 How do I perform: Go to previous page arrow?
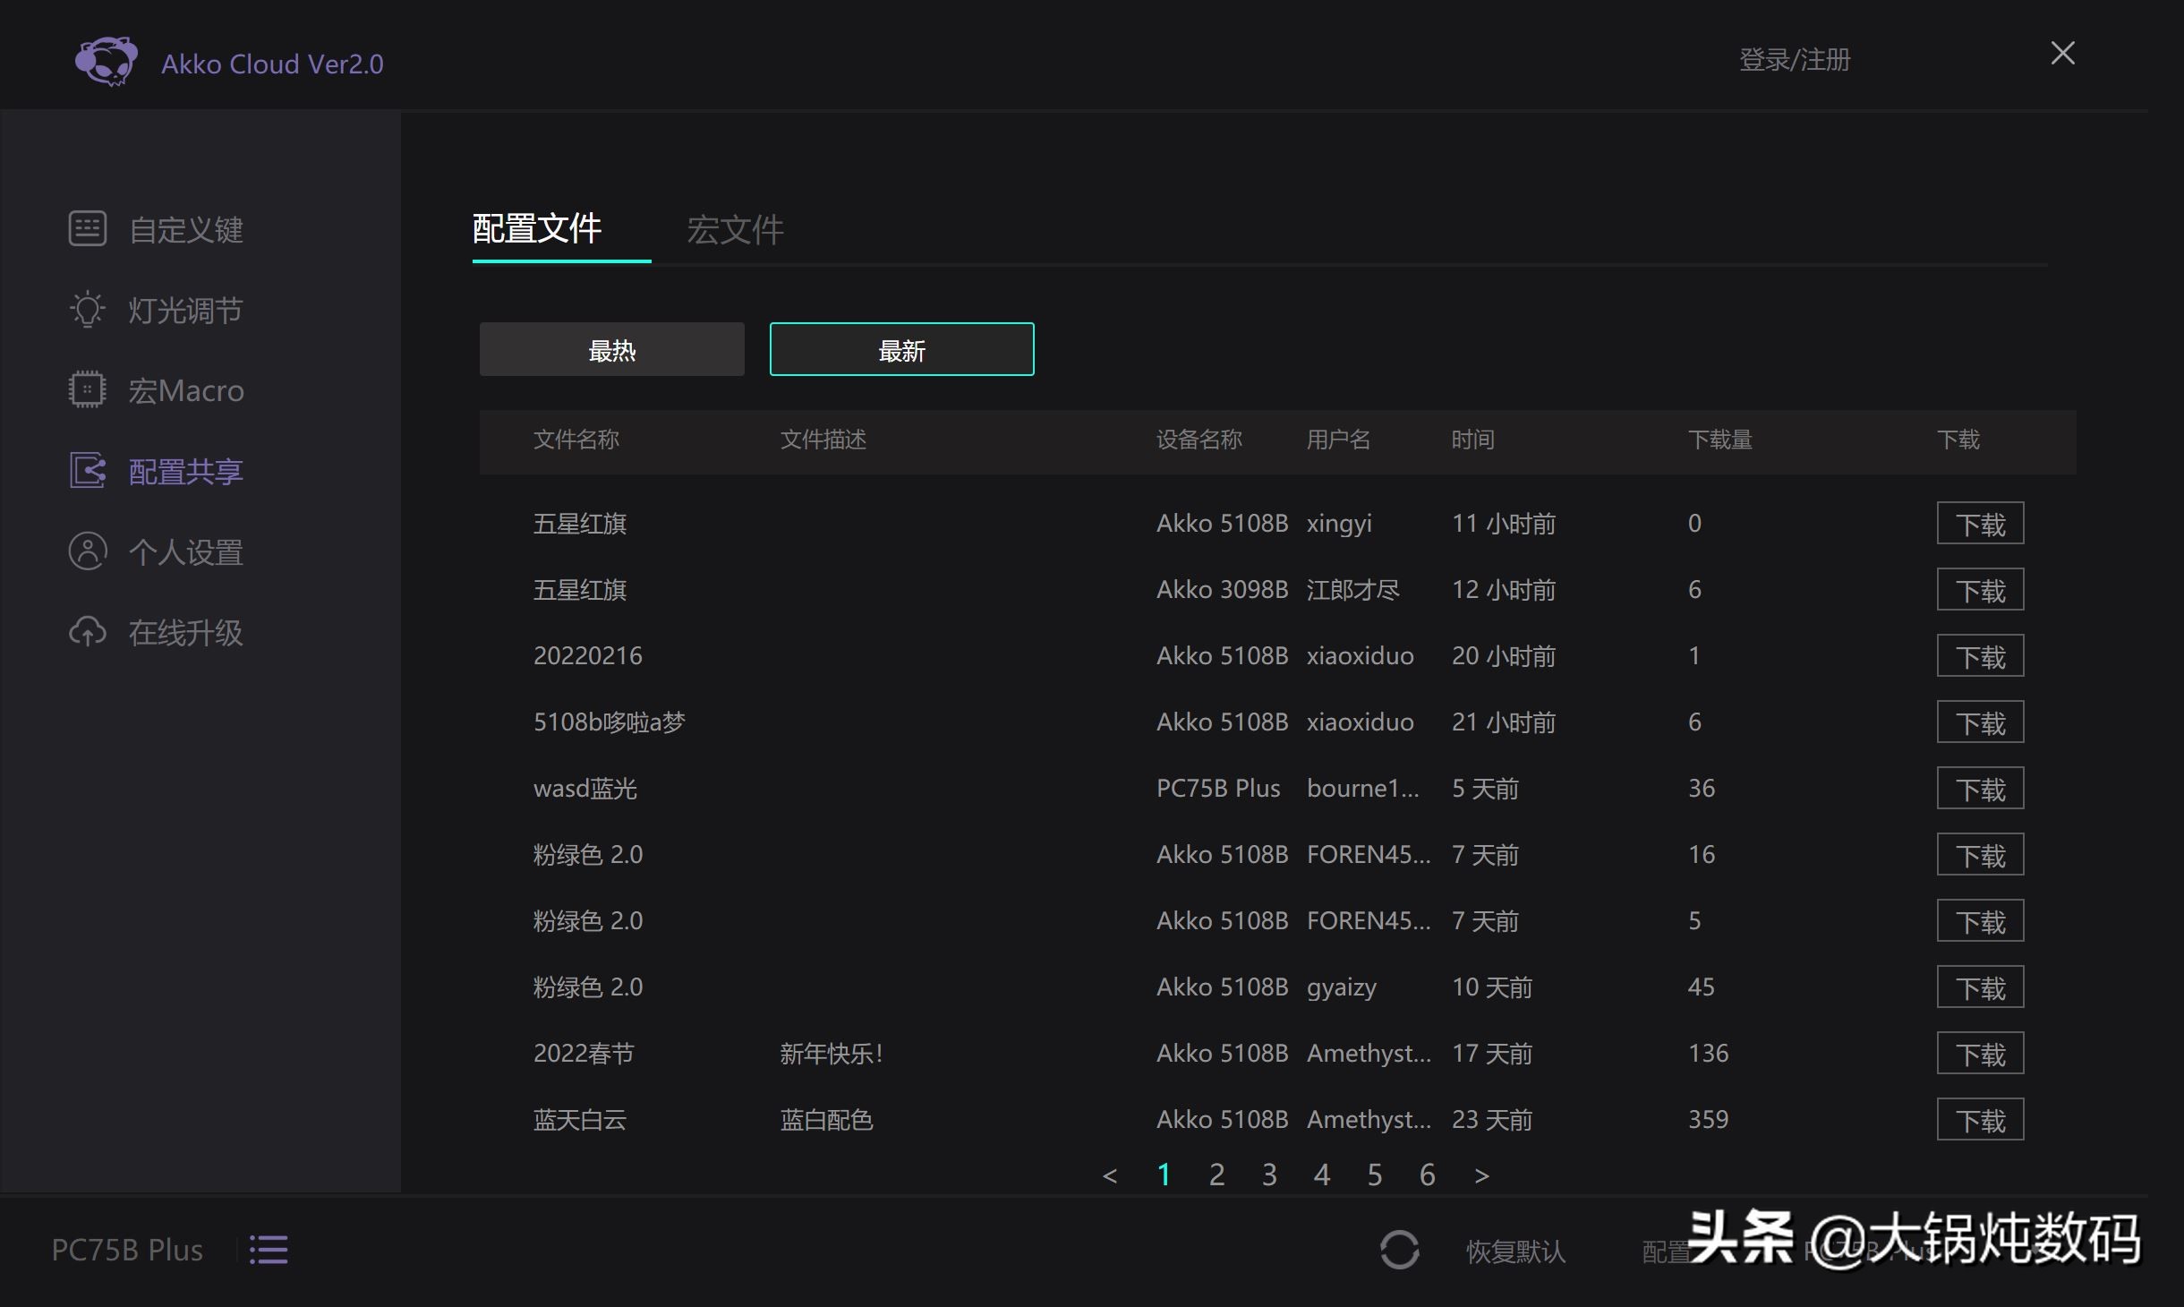[x=1110, y=1175]
